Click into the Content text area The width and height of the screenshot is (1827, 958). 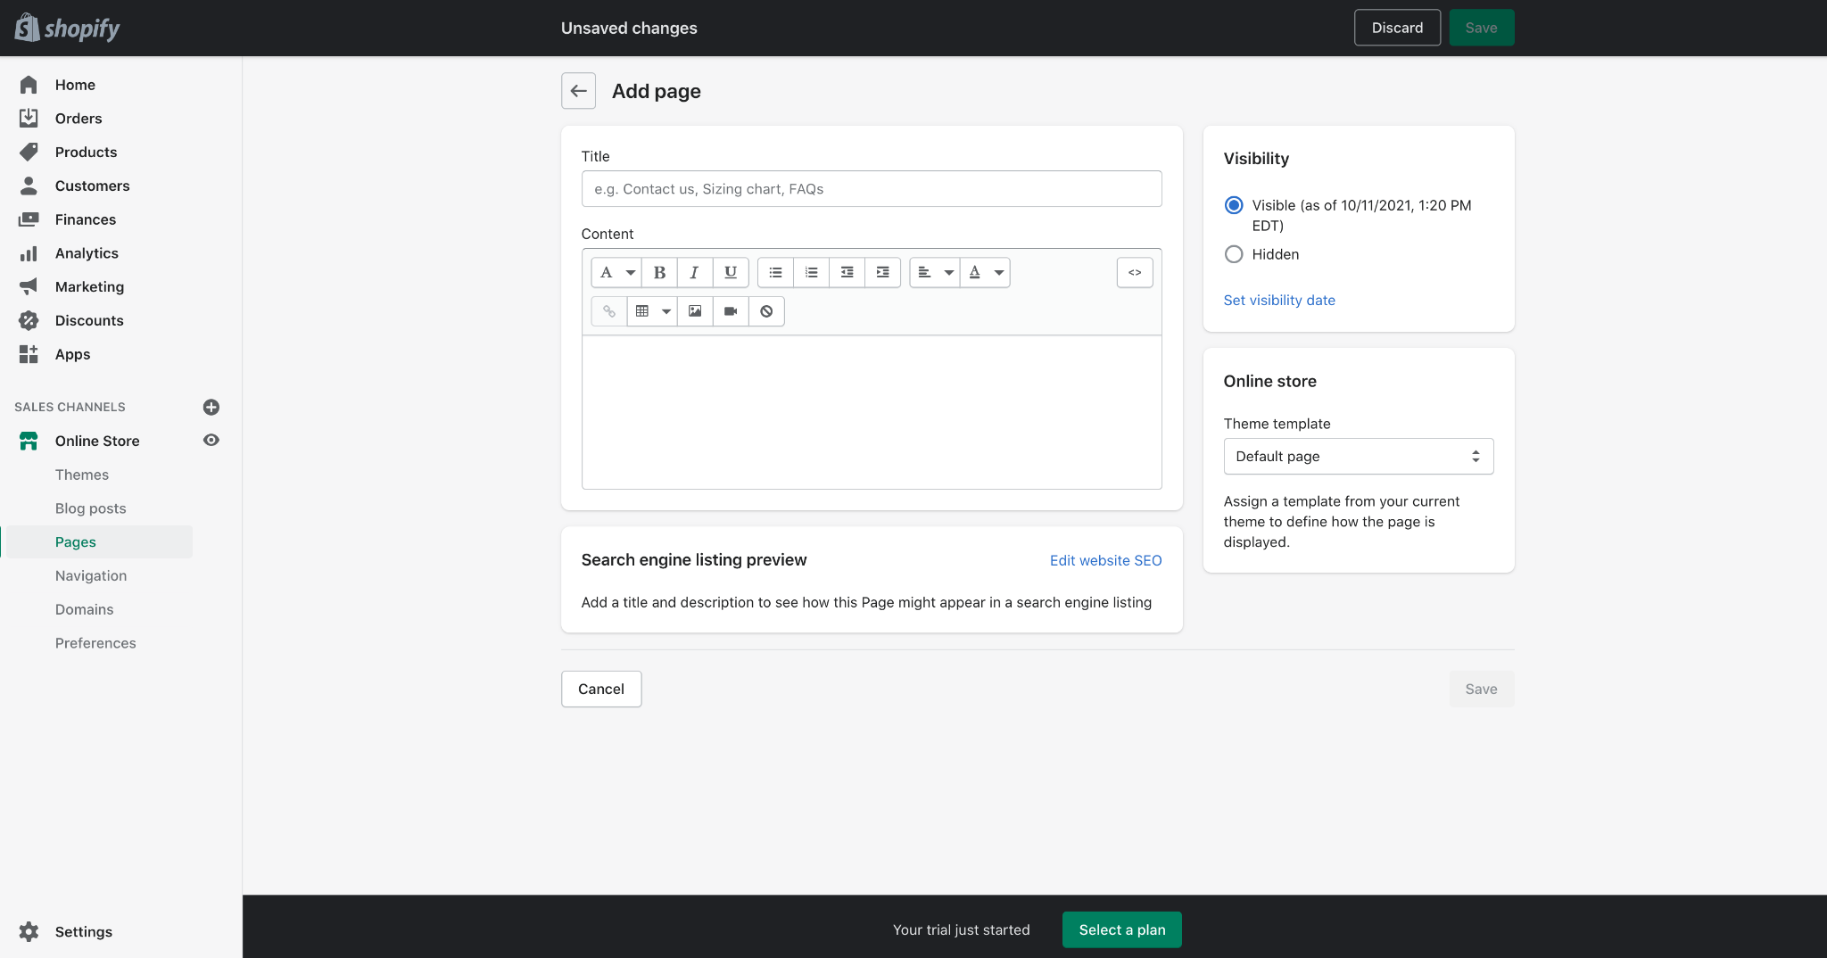pyautogui.click(x=872, y=412)
